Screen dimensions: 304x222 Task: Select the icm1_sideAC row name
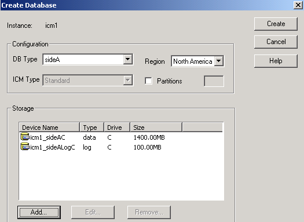click(47, 137)
